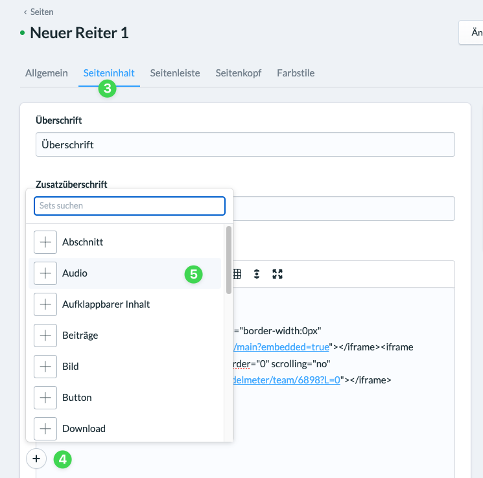483x478 pixels.
Task: Choose the Aufklappbarer Inhalt label
Action: 106,304
